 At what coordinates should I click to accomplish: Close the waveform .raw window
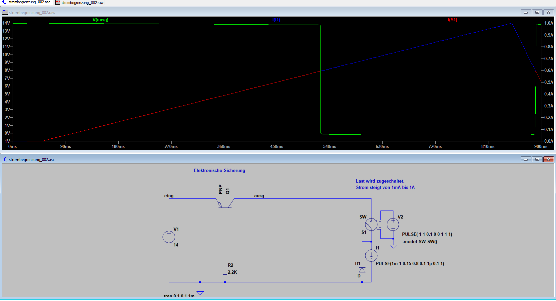(x=548, y=12)
